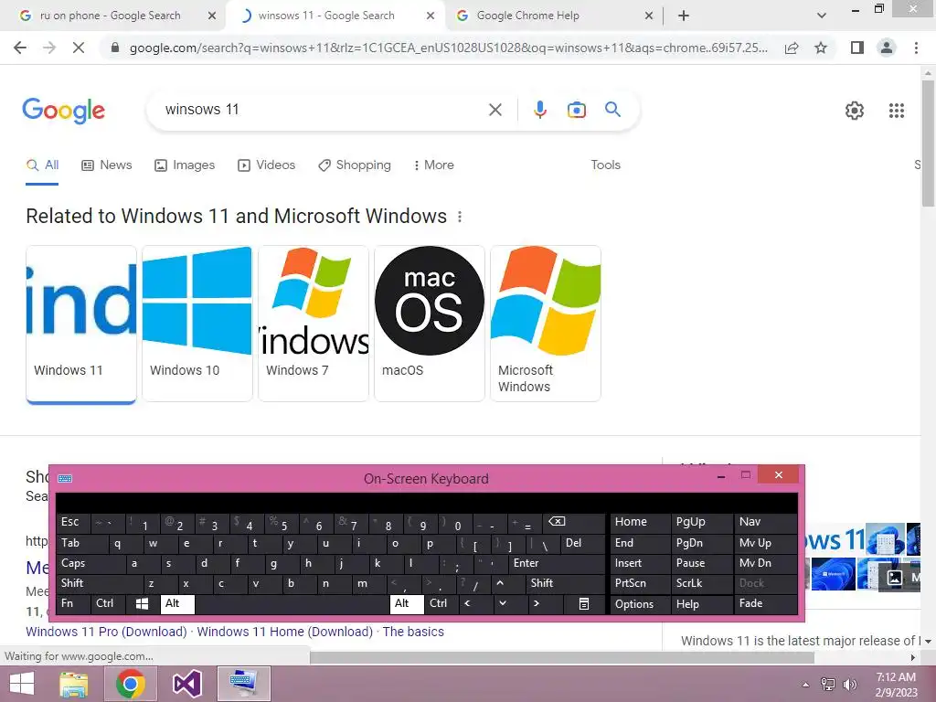The width and height of the screenshot is (936, 702).
Task: Click the address bar URL
Action: (x=448, y=48)
